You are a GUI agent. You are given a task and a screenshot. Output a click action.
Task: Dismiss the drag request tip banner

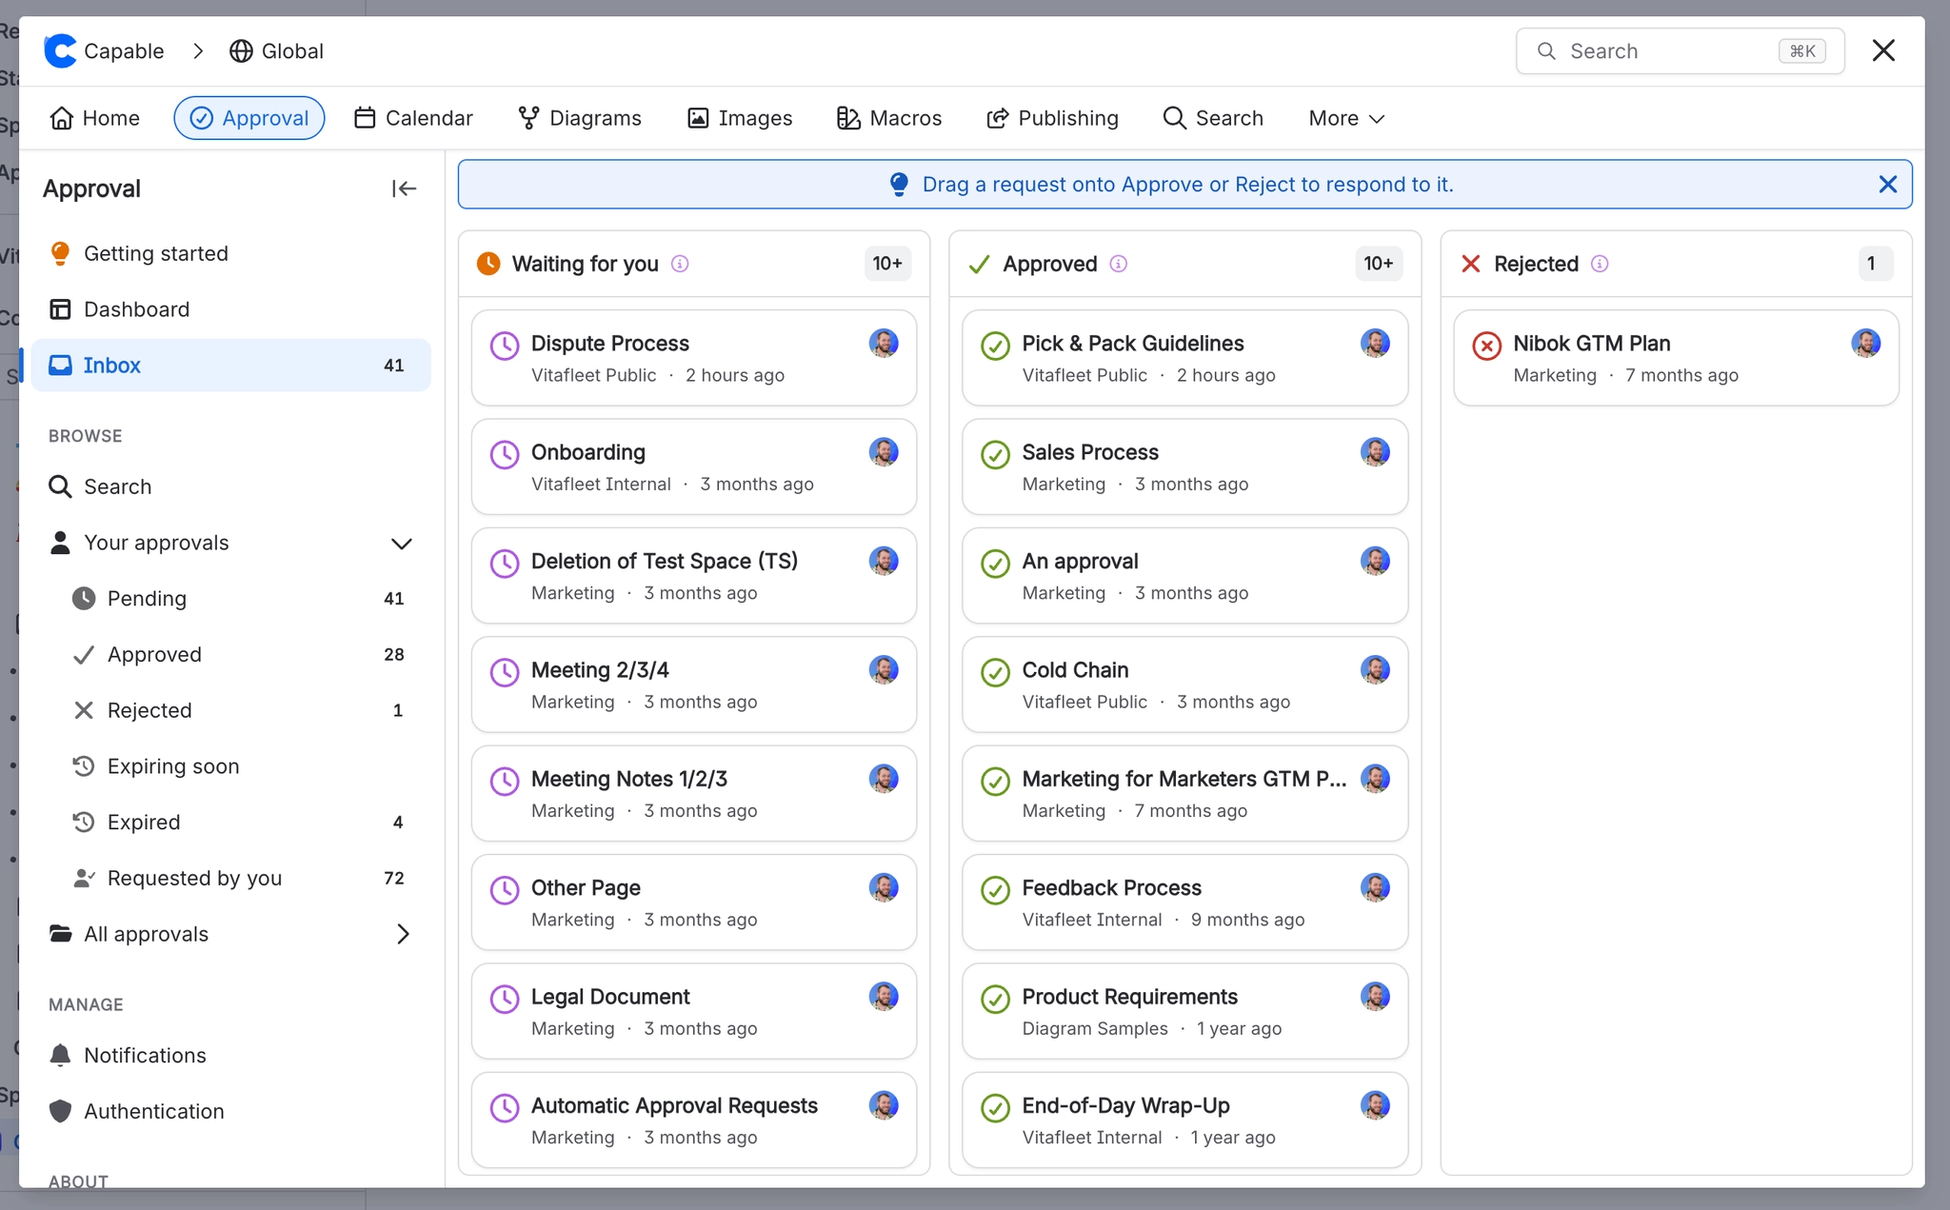pos(1887,184)
